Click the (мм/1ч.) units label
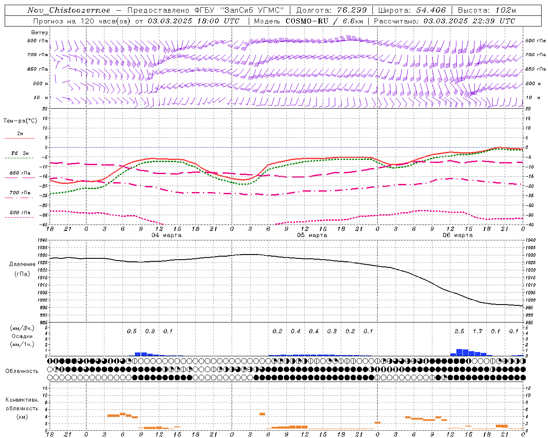Screen dimensions: 548x438 tap(22, 344)
